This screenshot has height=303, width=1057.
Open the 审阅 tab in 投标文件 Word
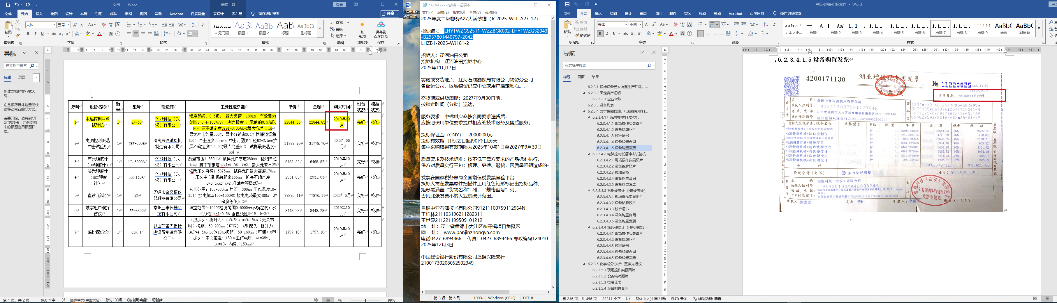coord(688,13)
